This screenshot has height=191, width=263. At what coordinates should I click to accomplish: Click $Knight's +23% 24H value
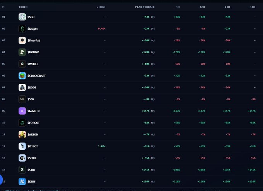(x=227, y=29)
